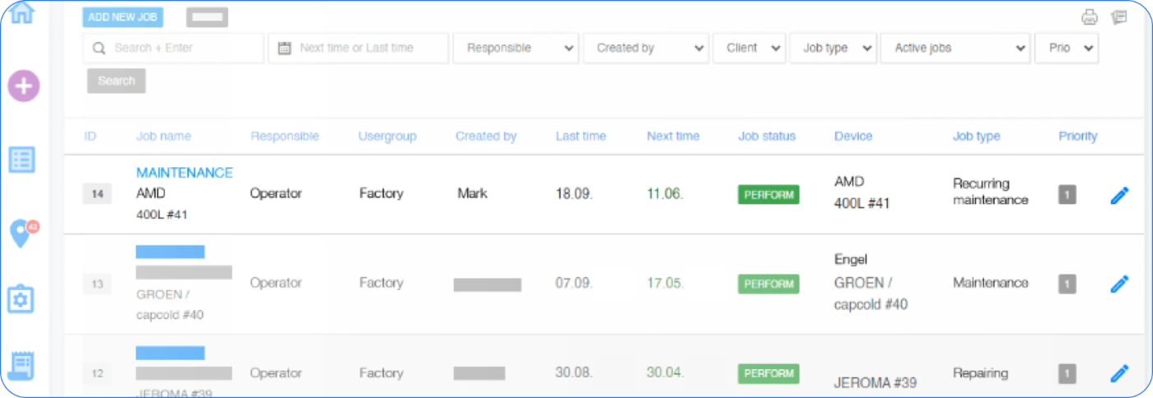Click the gray button beside ADD NEW JOB

207,17
